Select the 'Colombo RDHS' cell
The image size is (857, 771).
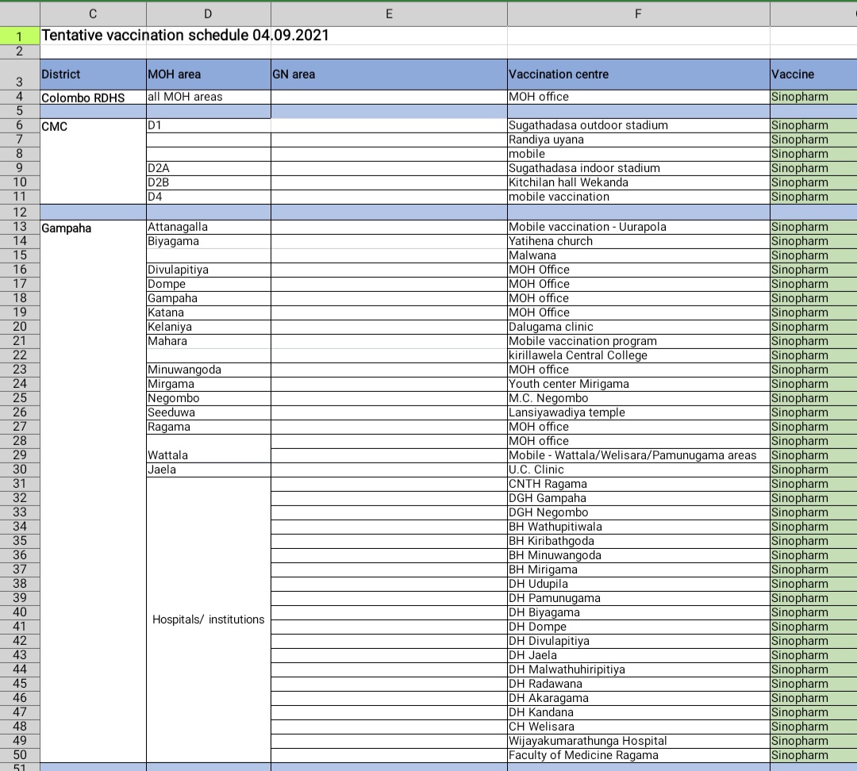tap(93, 98)
